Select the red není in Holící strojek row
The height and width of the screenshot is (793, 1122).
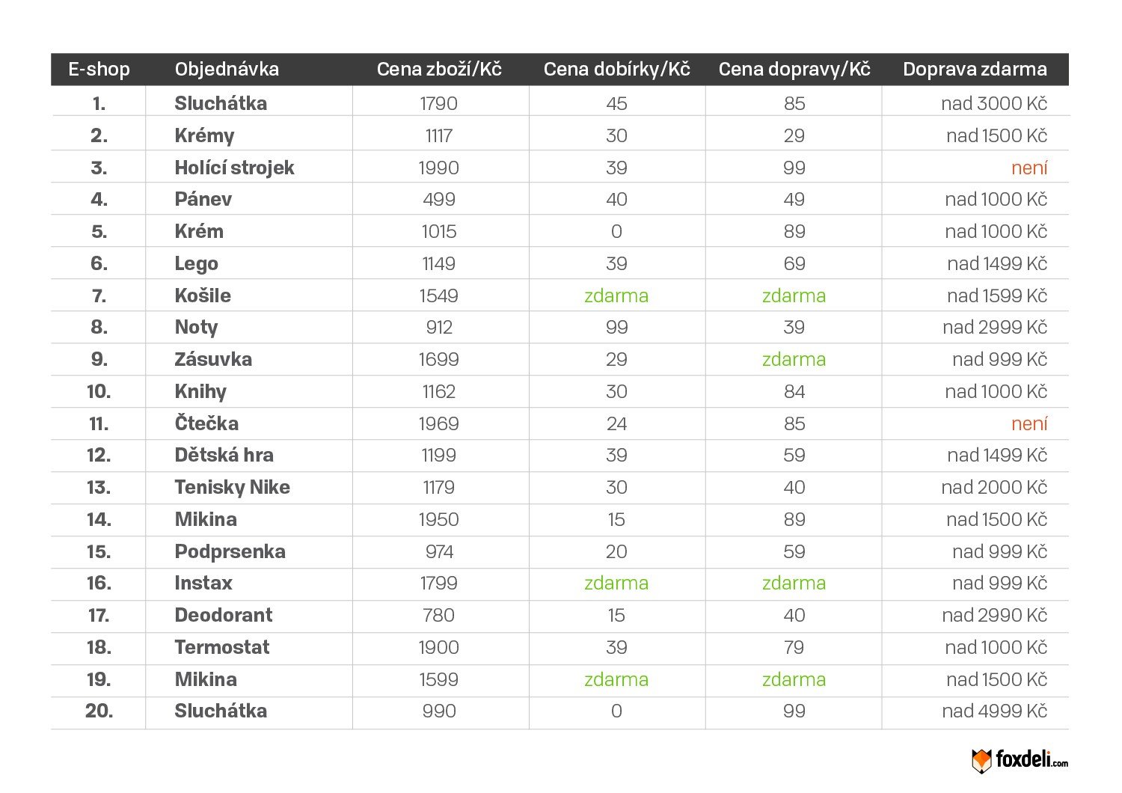pos(1028,168)
